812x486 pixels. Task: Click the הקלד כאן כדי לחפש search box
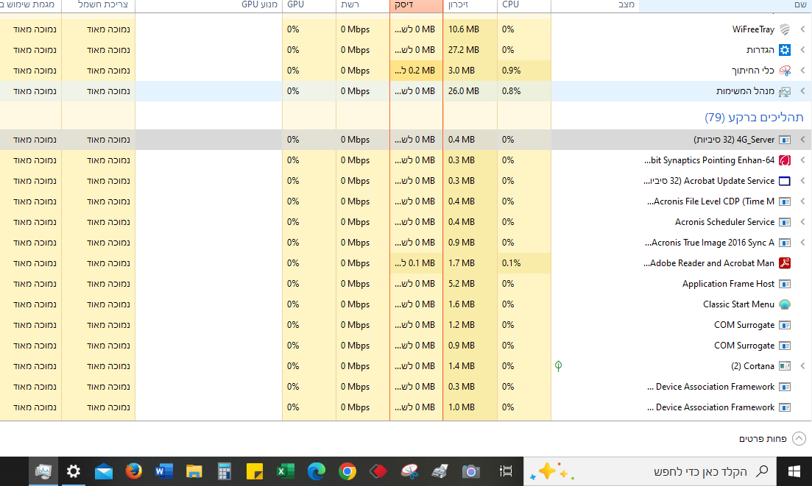(x=650, y=471)
